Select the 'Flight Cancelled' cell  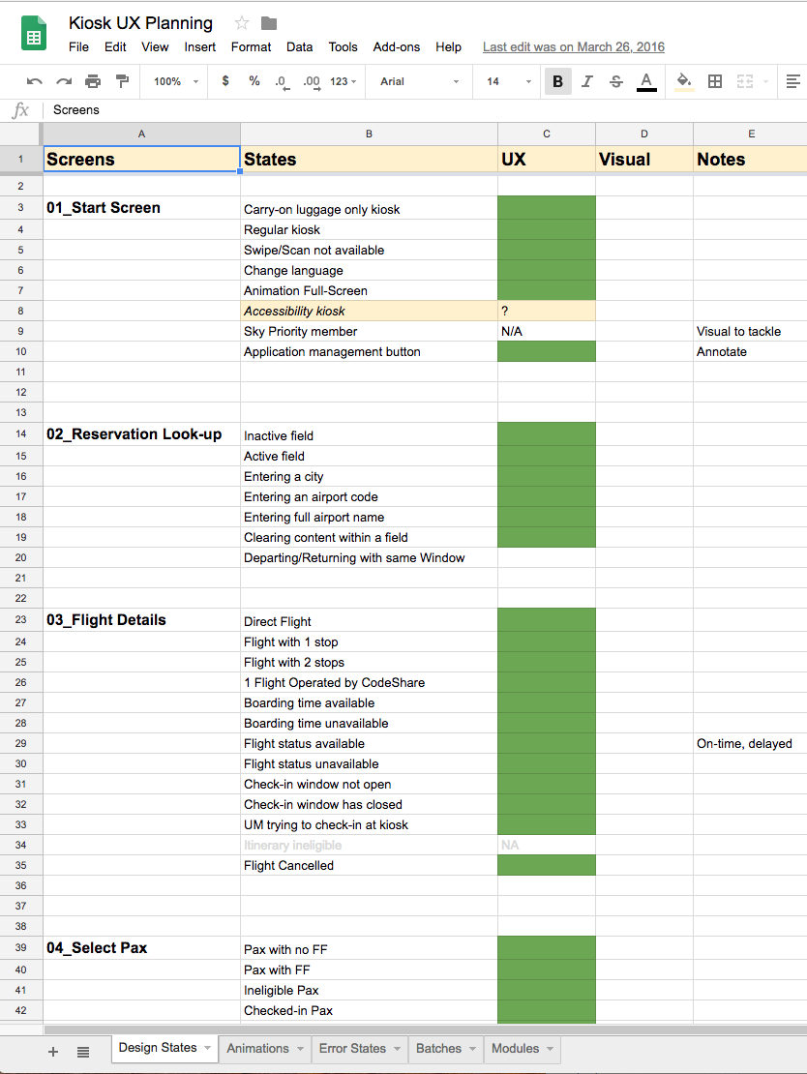[370, 866]
